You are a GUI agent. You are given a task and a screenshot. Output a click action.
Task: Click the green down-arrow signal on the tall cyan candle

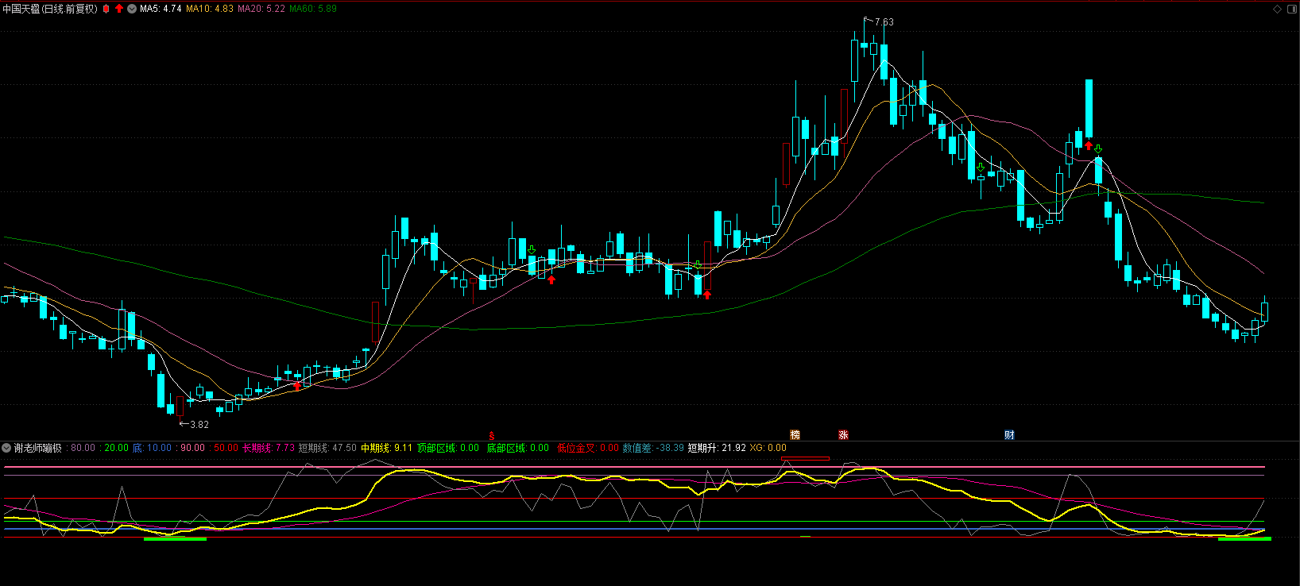(1098, 148)
